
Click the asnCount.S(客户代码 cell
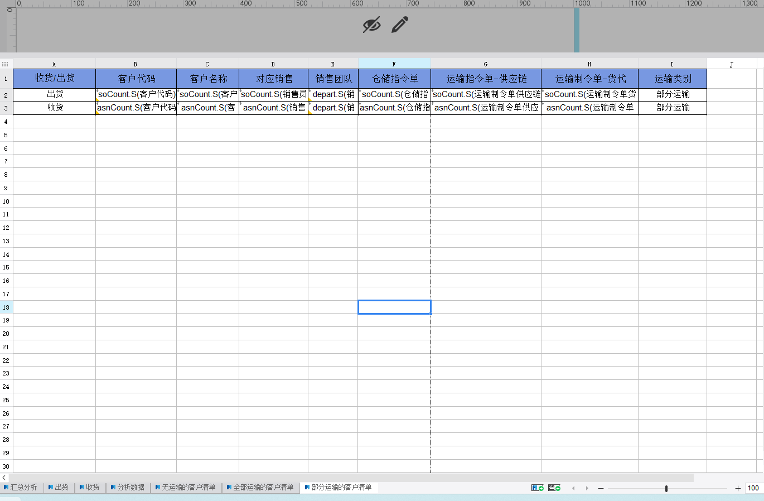136,108
